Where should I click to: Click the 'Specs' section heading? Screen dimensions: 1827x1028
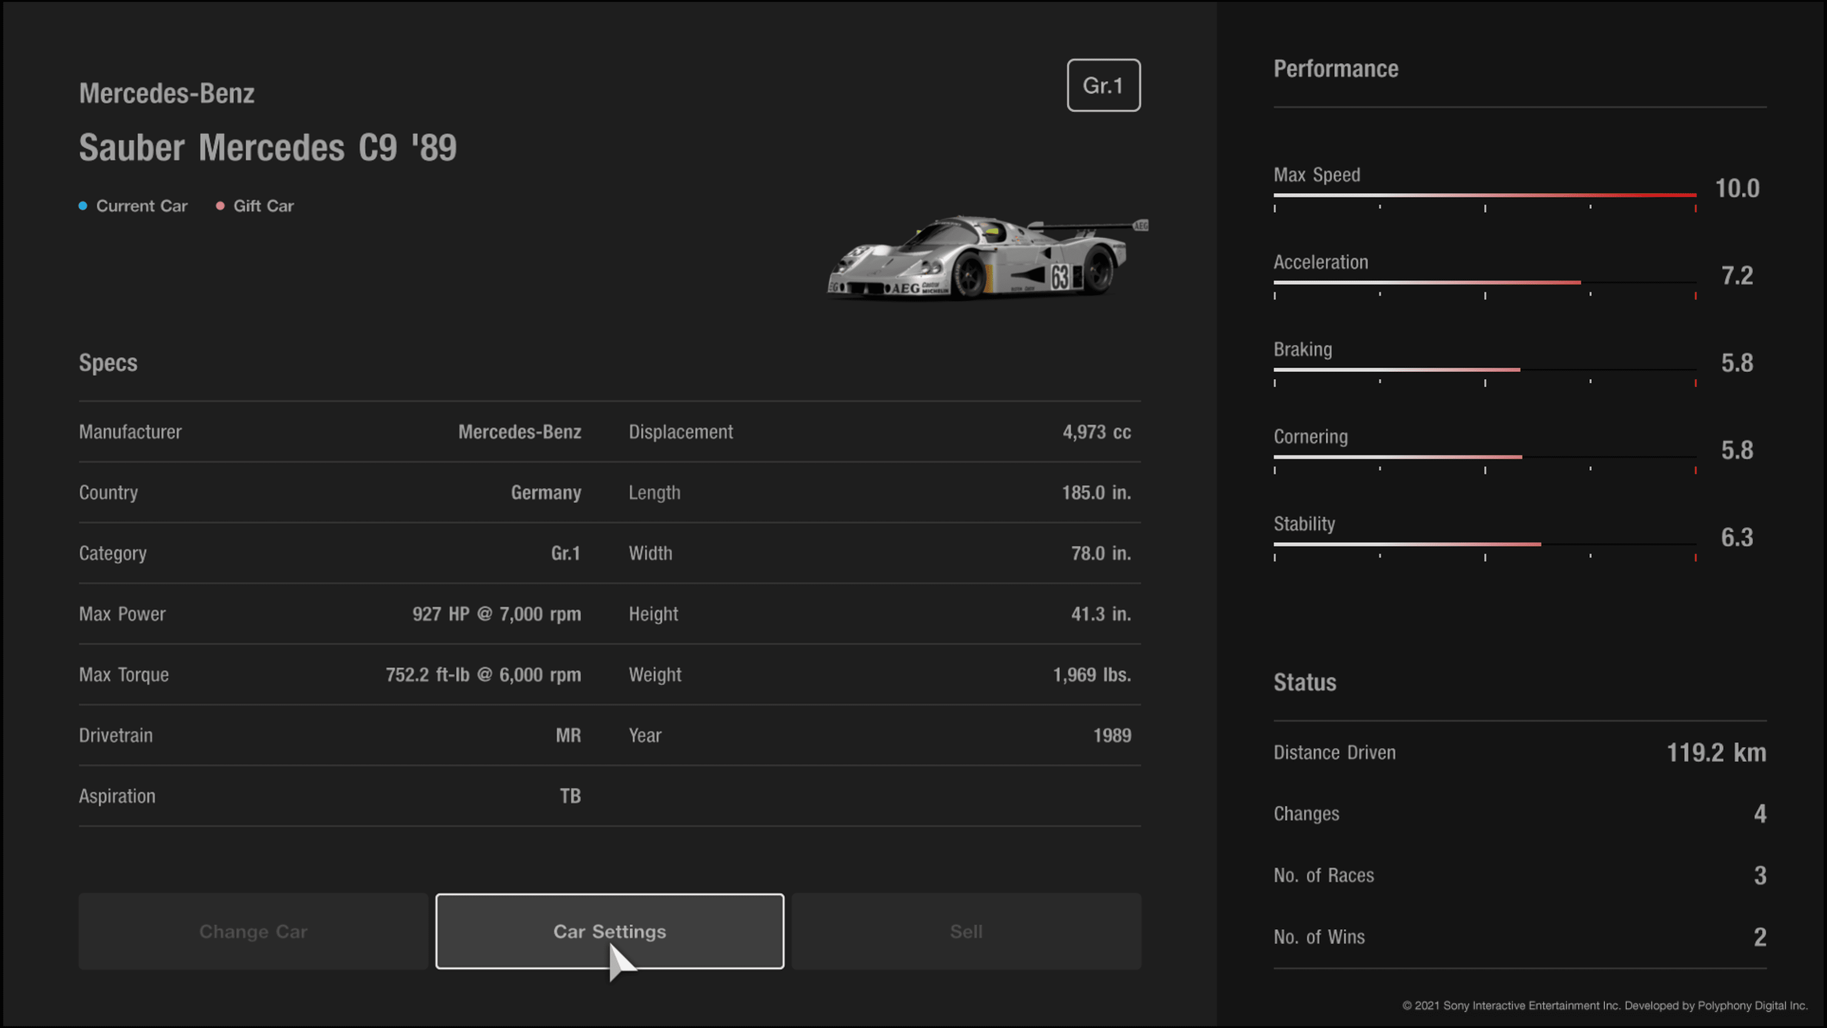click(108, 363)
